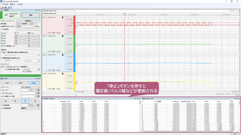Close the analog data list panel
Viewport: 241px width, 135px height.
(x=140, y=99)
